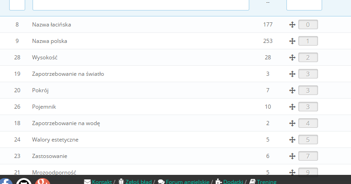Click move handle for Walory estetyczne row
The image size is (351, 184).
292,140
